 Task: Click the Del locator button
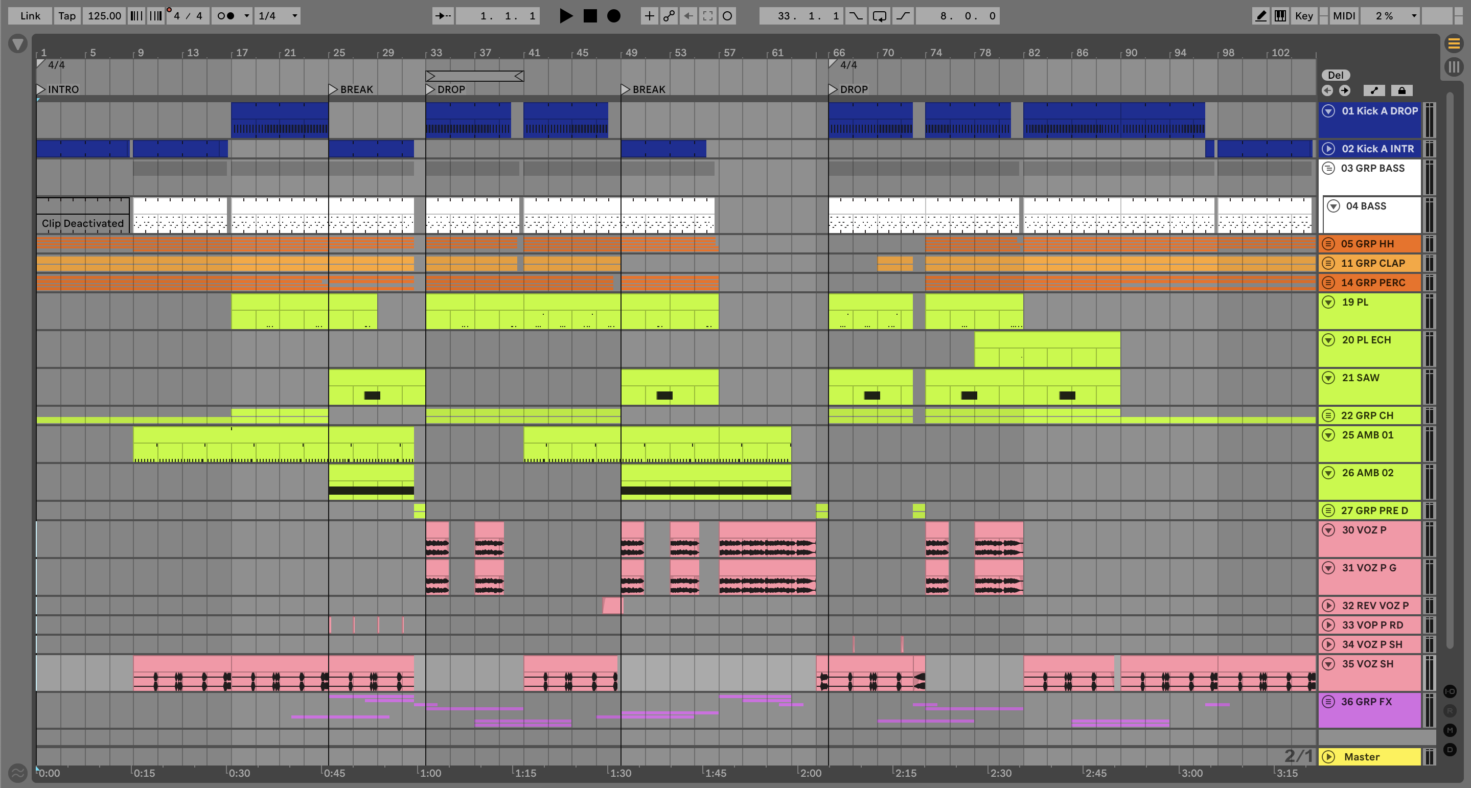point(1335,75)
